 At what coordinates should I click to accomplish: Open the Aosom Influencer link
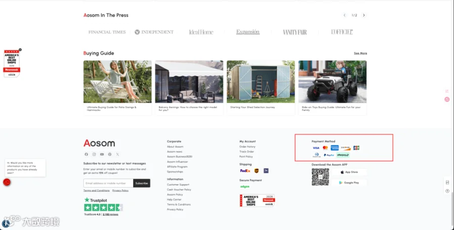178,162
